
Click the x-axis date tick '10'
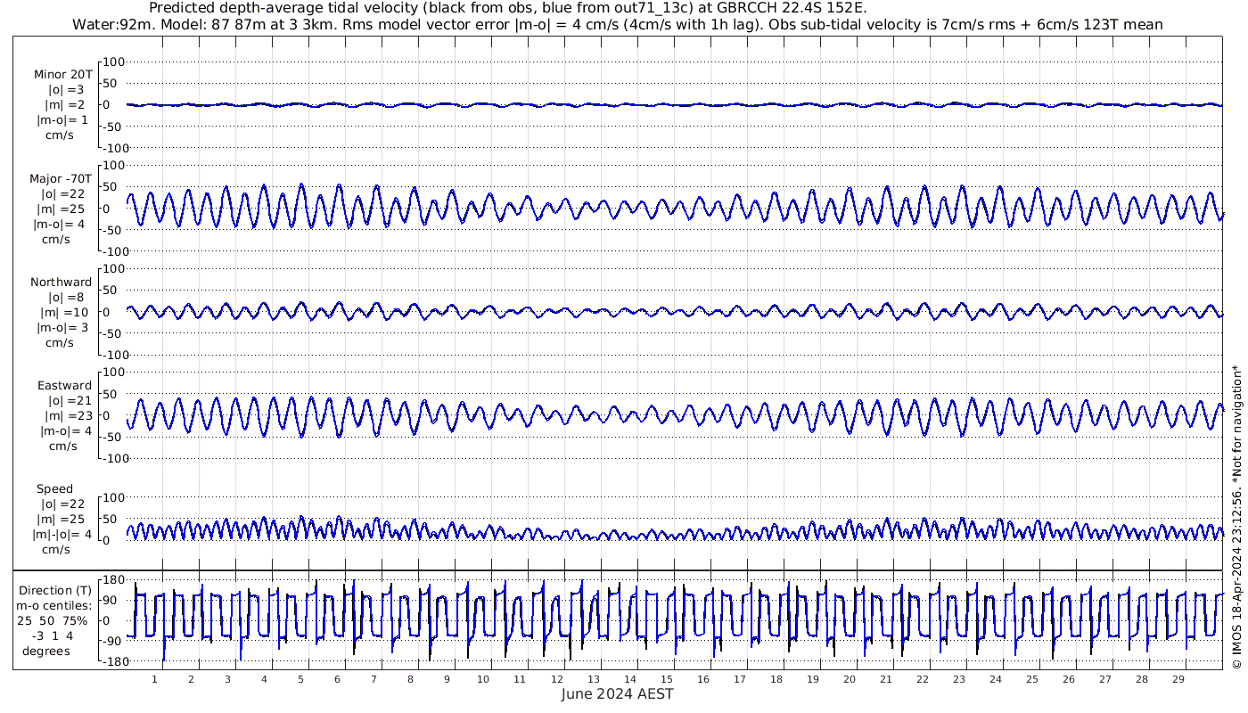[x=483, y=679]
